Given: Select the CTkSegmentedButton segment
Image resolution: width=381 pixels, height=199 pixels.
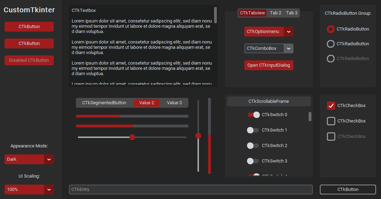Looking at the screenshot, I should coord(104,103).
